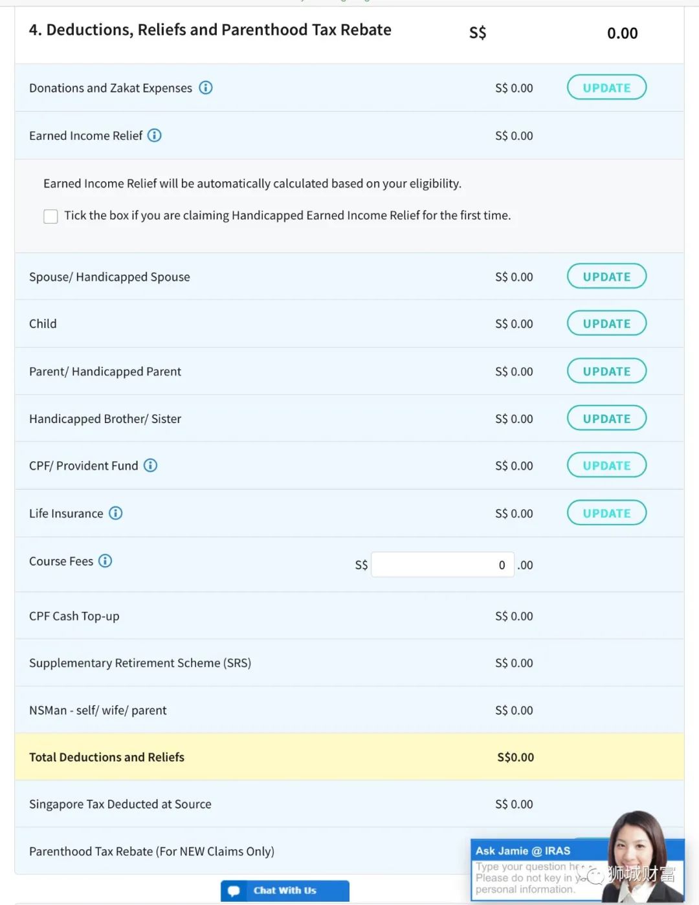Click Update for Handicapped Brother/ Sister

click(x=606, y=419)
